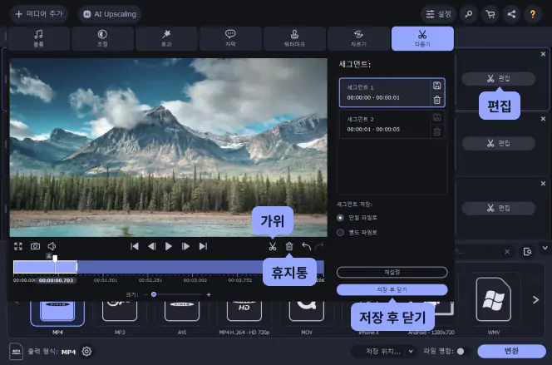Open output format settings gear

(x=86, y=351)
